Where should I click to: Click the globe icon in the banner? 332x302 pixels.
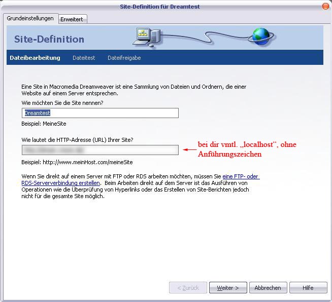pyautogui.click(x=261, y=36)
